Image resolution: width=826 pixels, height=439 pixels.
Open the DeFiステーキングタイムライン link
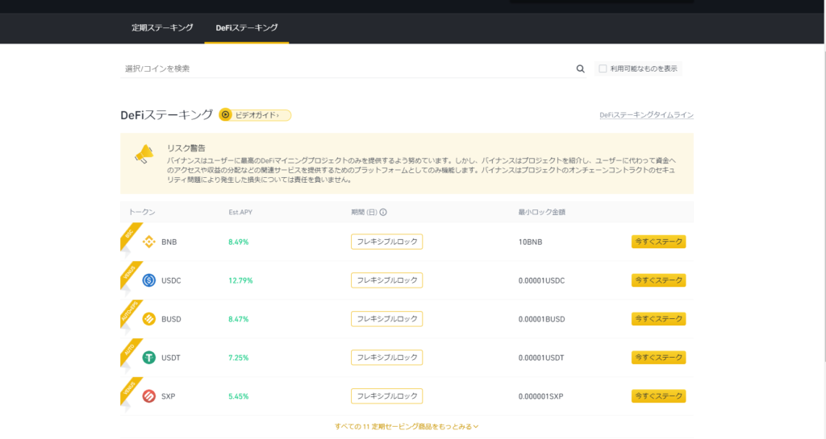pos(646,114)
